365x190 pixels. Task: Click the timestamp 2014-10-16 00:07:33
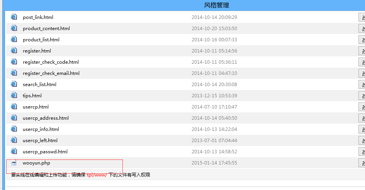pos(214,39)
